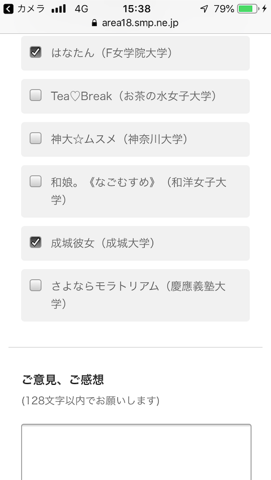Viewport: 271px width, 480px height.
Task: Tap the カメラ back link text
Action: click(31, 9)
